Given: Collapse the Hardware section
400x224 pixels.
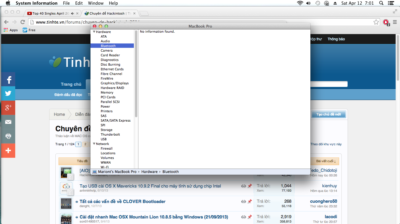Looking at the screenshot, I should point(94,32).
